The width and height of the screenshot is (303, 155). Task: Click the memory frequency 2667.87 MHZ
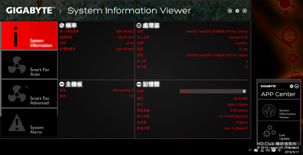click(x=125, y=49)
